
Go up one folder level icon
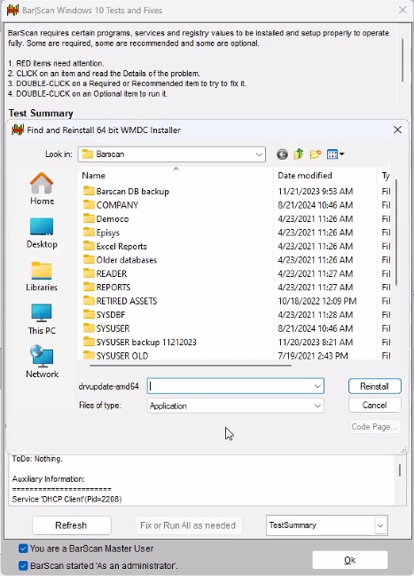[x=299, y=154]
